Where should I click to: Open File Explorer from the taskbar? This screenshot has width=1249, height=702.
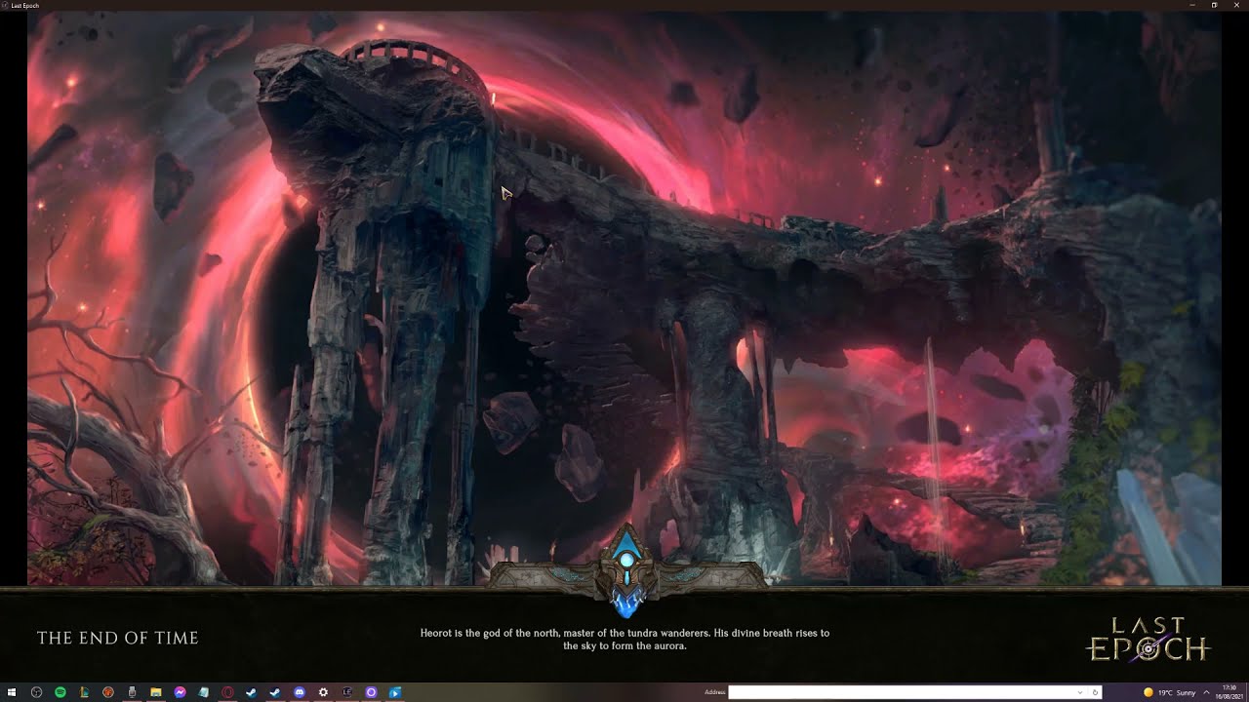[x=156, y=692]
